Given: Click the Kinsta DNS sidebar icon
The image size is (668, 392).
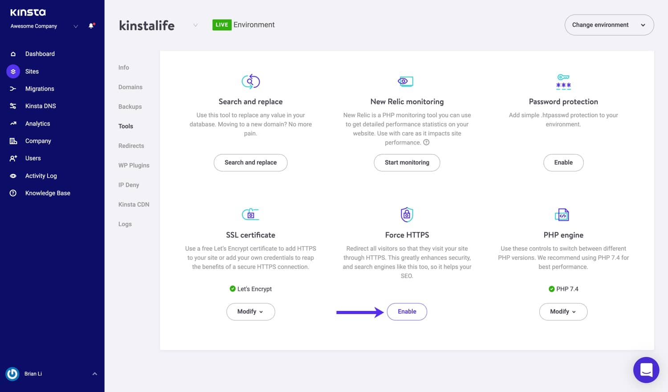Looking at the screenshot, I should pos(13,106).
